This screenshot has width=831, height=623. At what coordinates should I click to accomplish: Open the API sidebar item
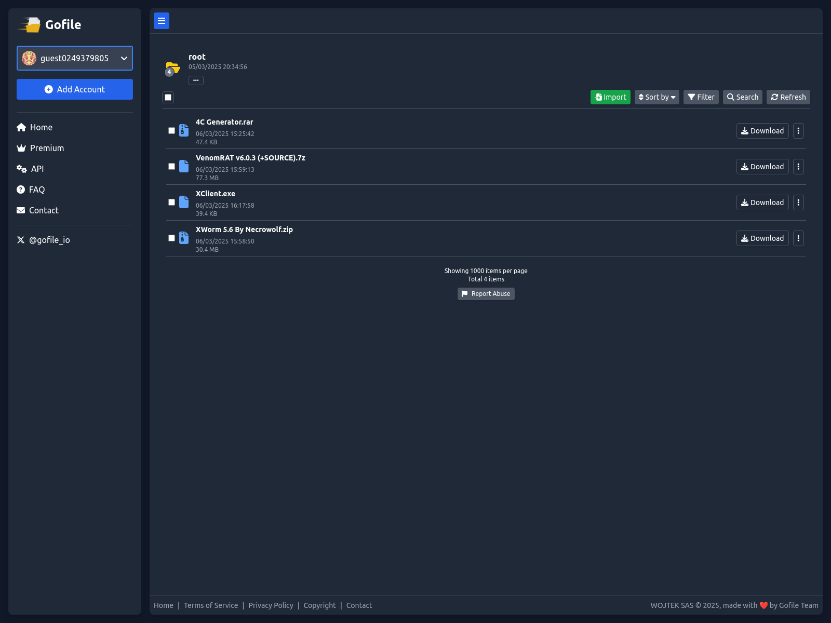coord(31,169)
